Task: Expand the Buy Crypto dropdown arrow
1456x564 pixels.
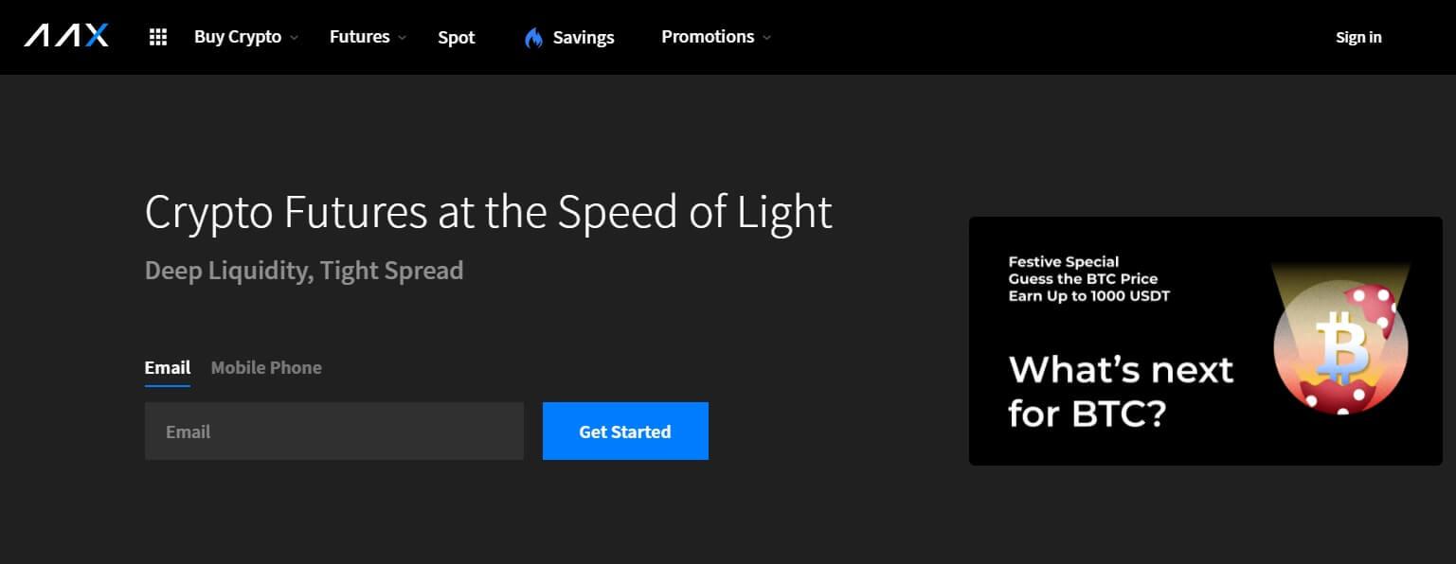Action: coord(294,38)
